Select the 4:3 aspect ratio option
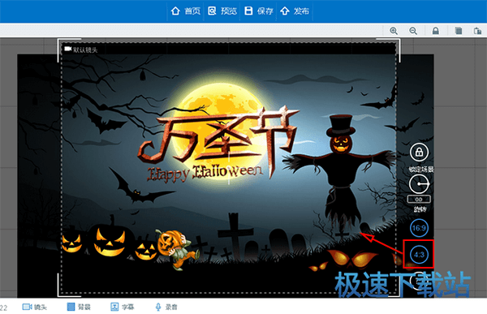The width and height of the screenshot is (487, 314). click(419, 255)
